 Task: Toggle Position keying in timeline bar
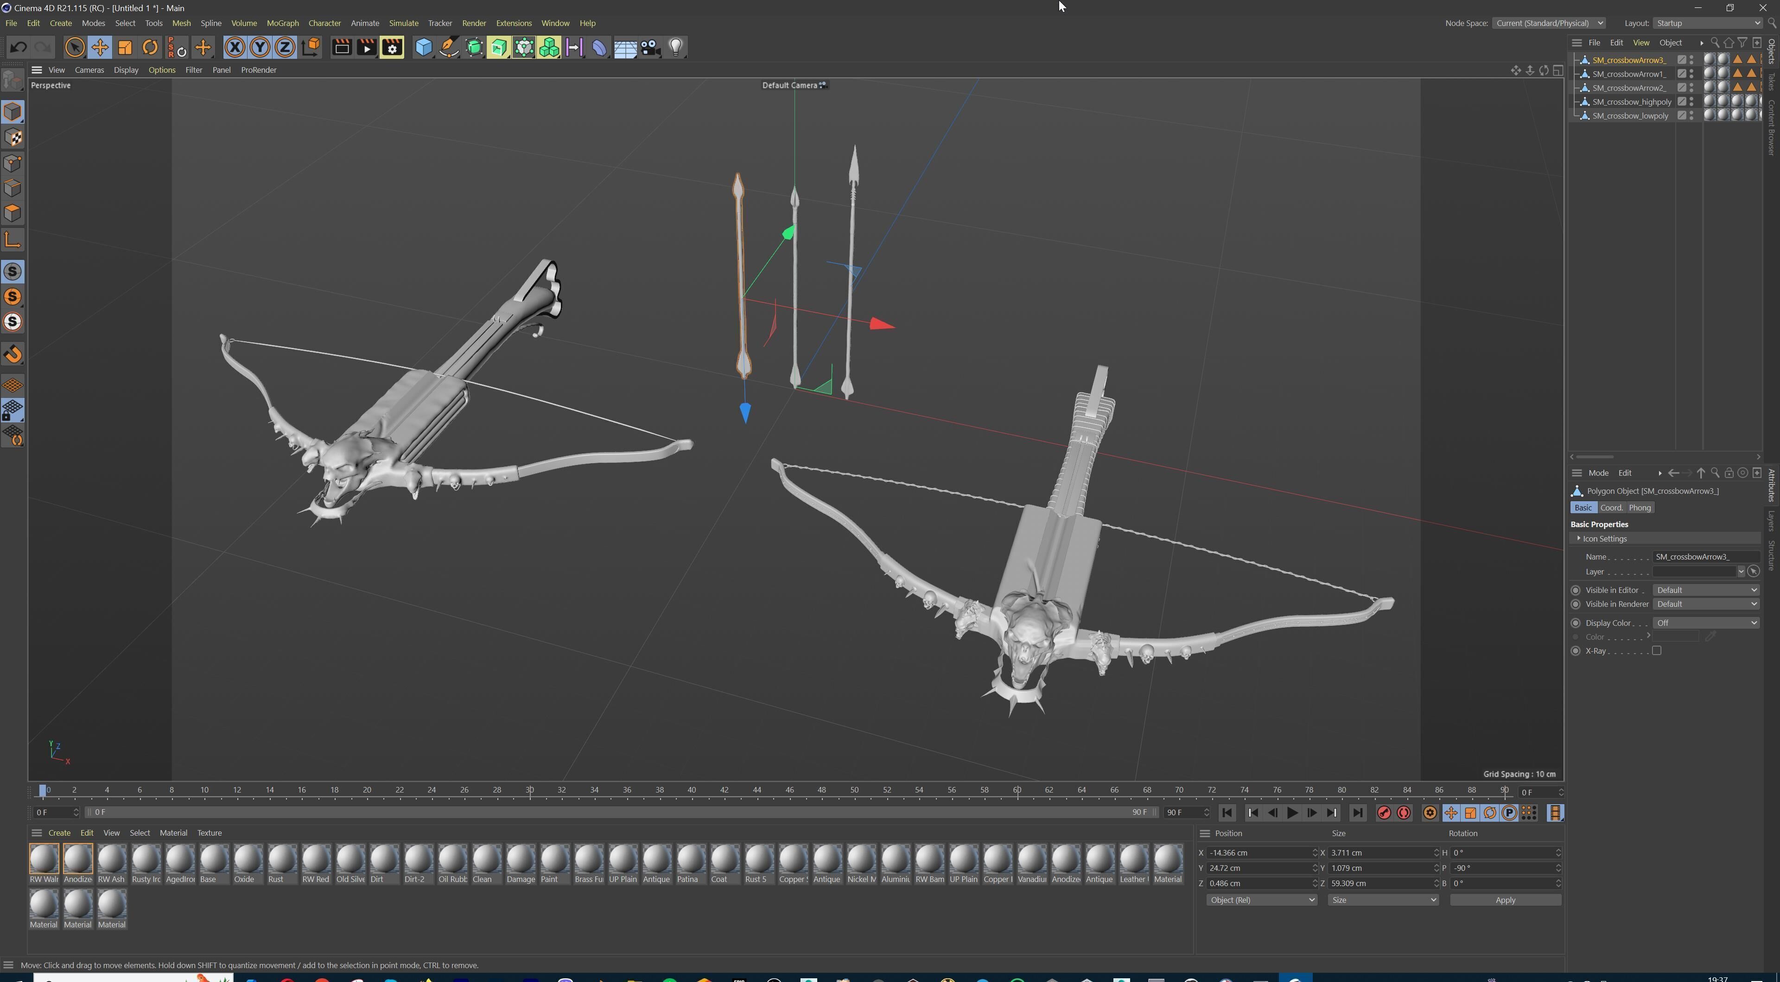(1450, 813)
